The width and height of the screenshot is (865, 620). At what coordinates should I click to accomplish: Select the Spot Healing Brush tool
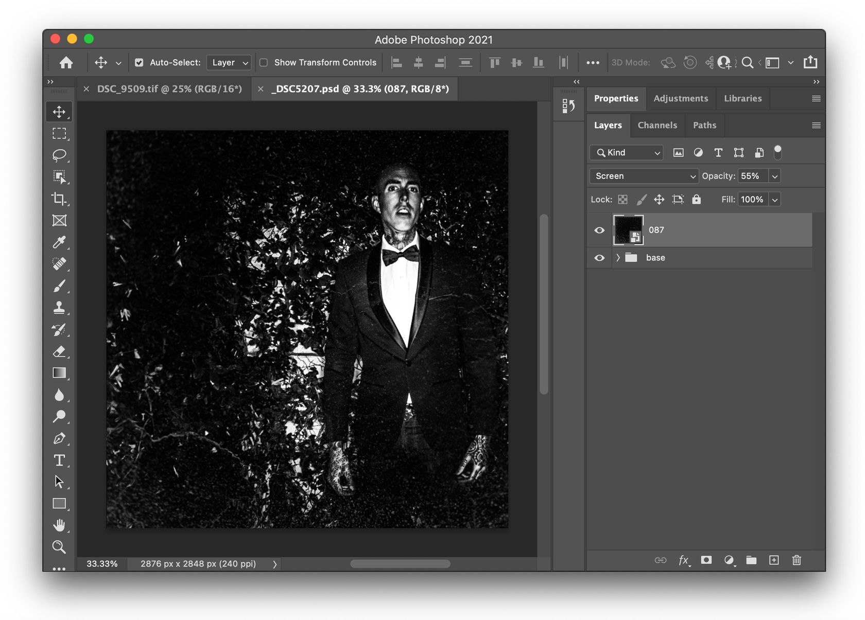point(59,264)
